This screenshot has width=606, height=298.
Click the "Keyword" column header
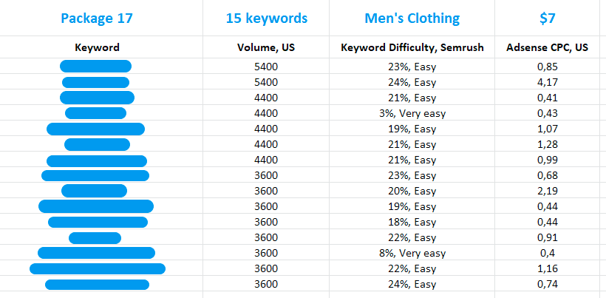point(97,48)
